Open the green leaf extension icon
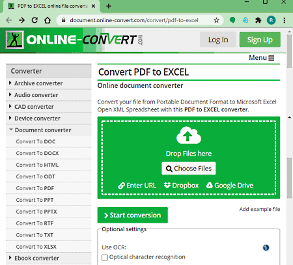The width and height of the screenshot is (293, 265). [x=232, y=20]
